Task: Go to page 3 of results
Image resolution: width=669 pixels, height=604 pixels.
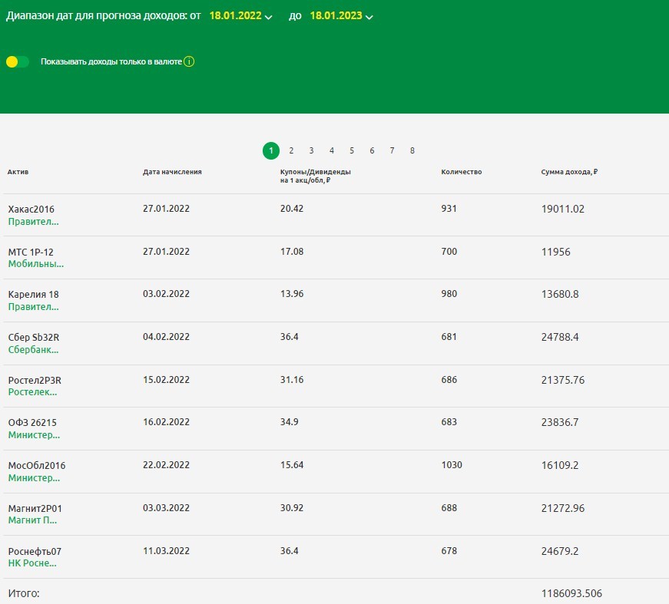Action: click(x=311, y=150)
